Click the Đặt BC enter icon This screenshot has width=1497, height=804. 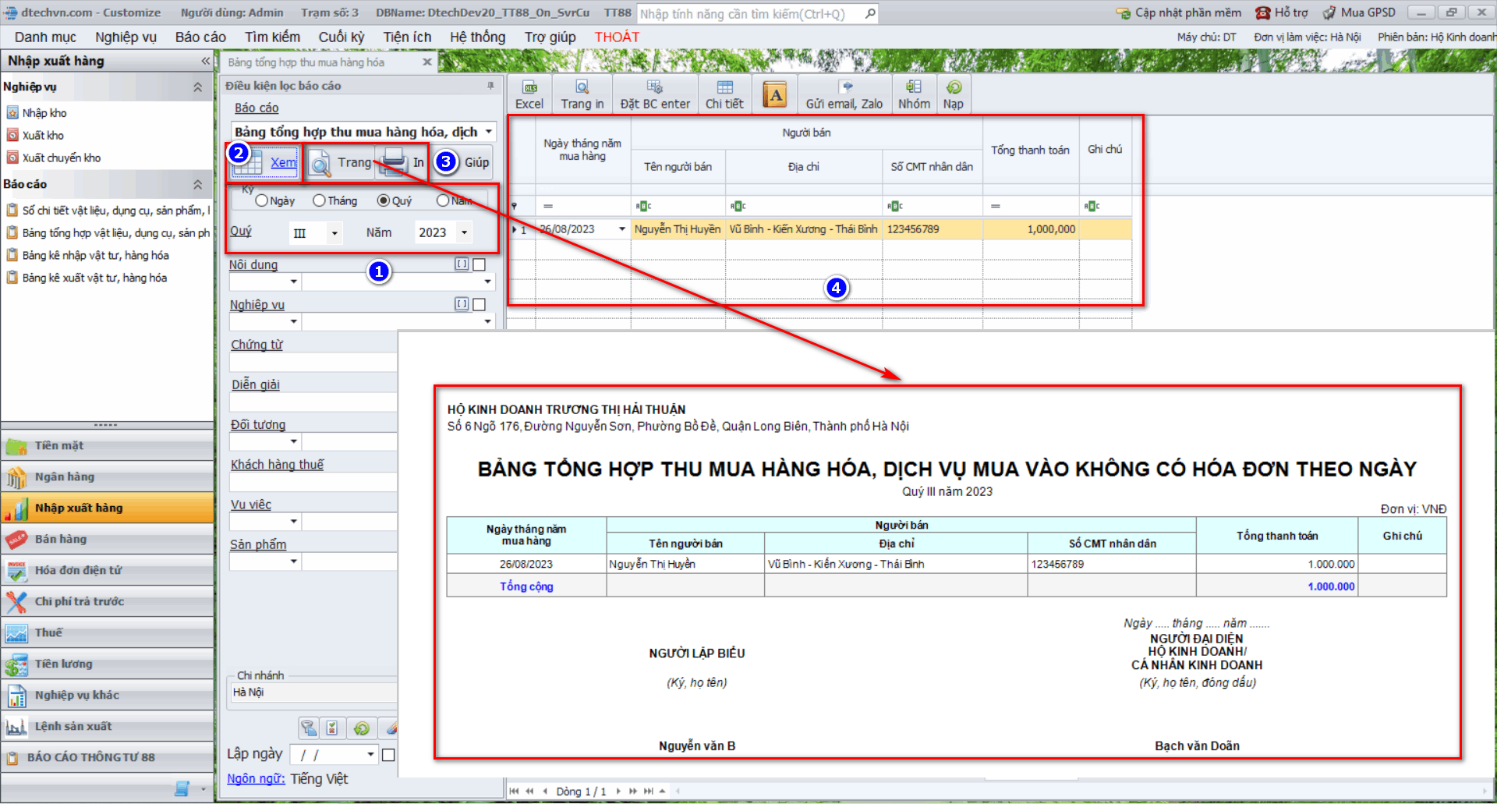(655, 94)
